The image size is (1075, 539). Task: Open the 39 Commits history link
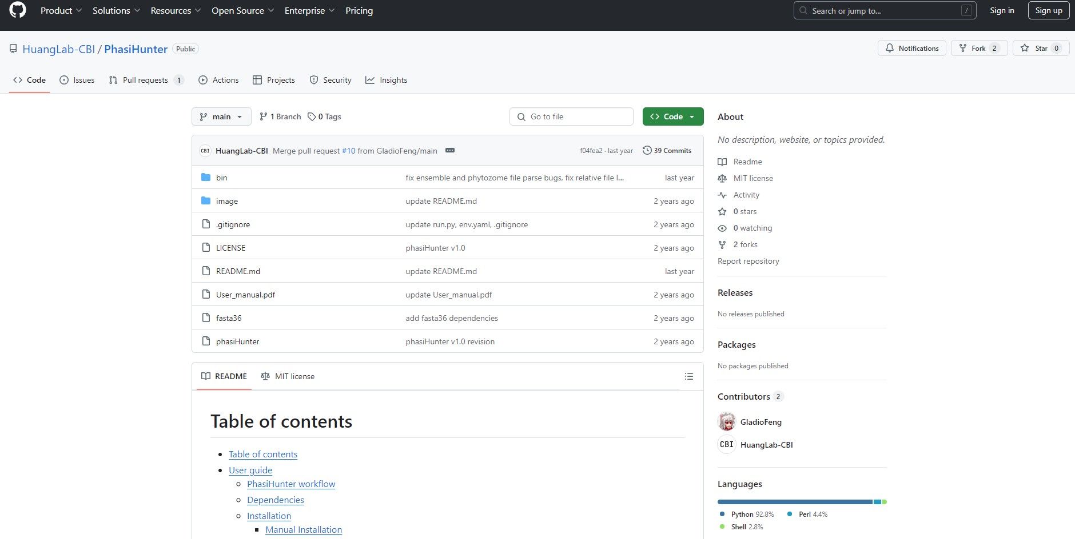(667, 150)
